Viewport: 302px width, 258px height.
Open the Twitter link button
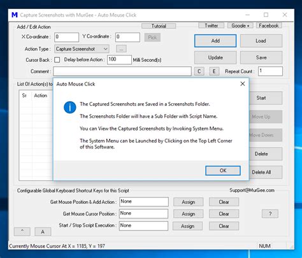tap(212, 25)
